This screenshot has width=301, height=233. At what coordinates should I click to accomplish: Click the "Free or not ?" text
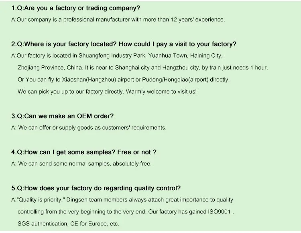click(137, 152)
